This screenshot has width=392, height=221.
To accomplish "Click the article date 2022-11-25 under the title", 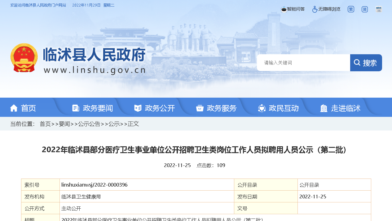I will pyautogui.click(x=177, y=166).
